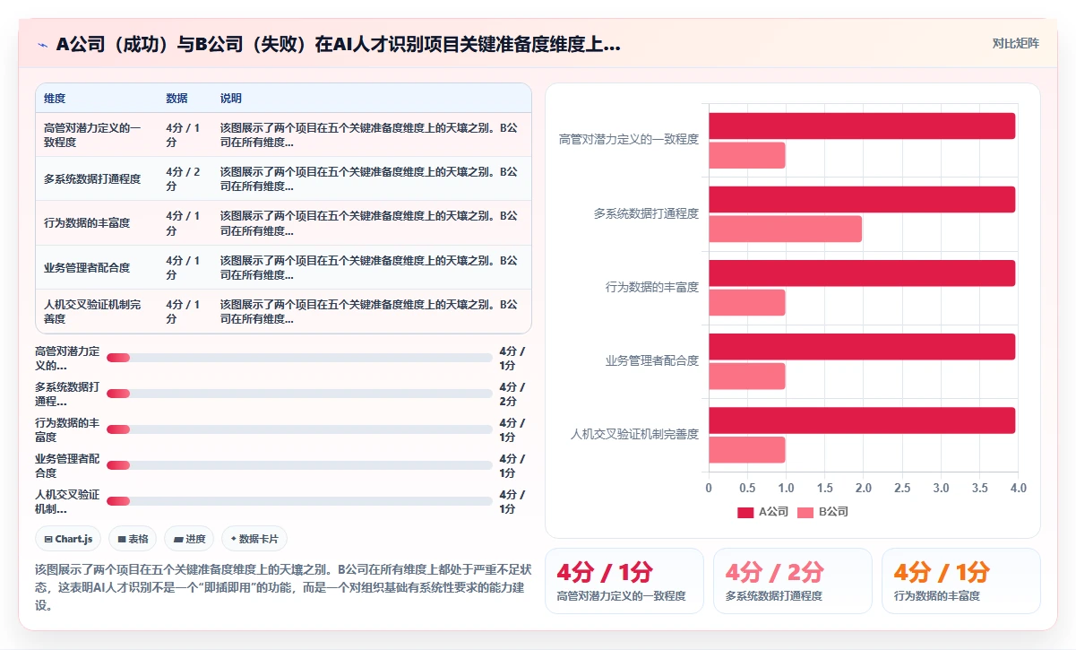Toggle the A公司 legend entry
1076x650 pixels.
[762, 512]
